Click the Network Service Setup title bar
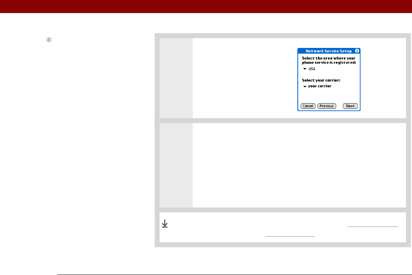 pyautogui.click(x=329, y=51)
